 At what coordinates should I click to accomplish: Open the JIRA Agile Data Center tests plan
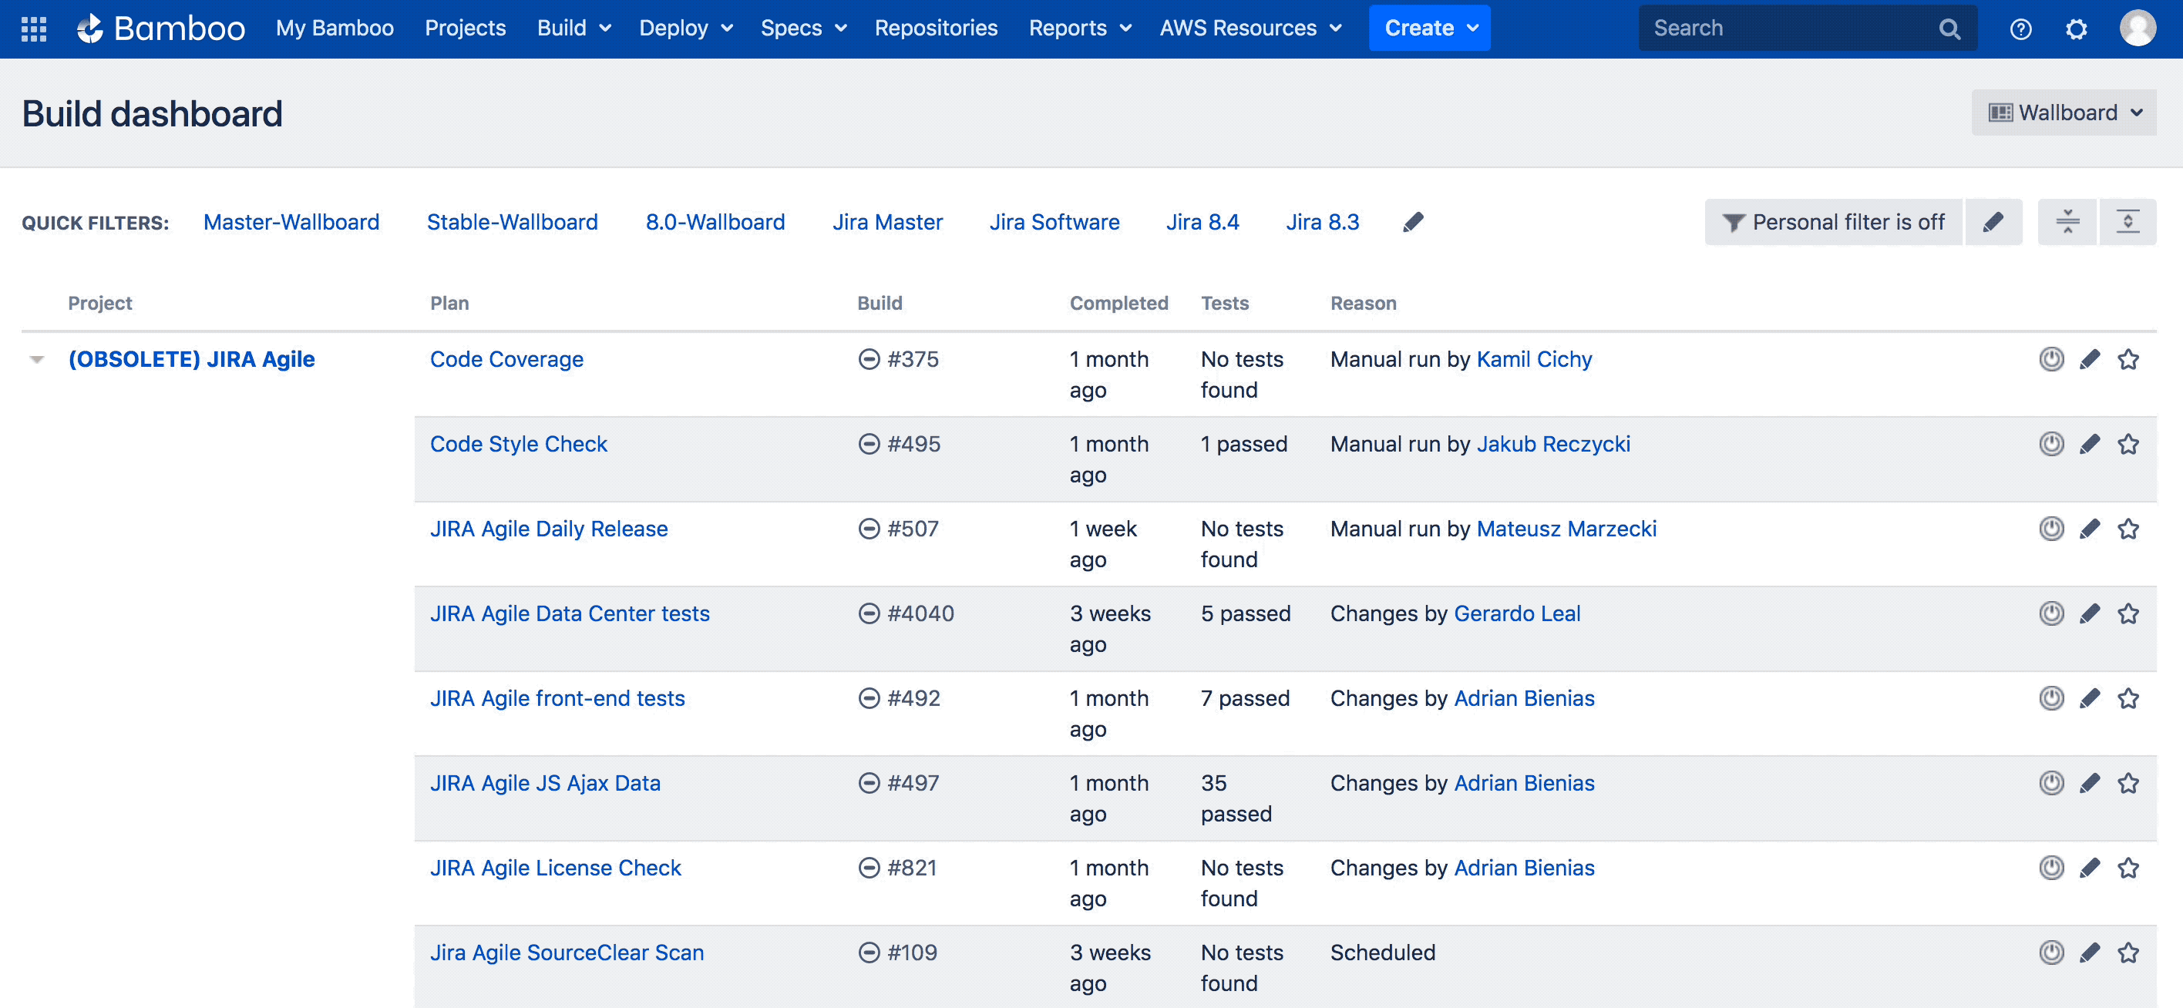pyautogui.click(x=570, y=613)
